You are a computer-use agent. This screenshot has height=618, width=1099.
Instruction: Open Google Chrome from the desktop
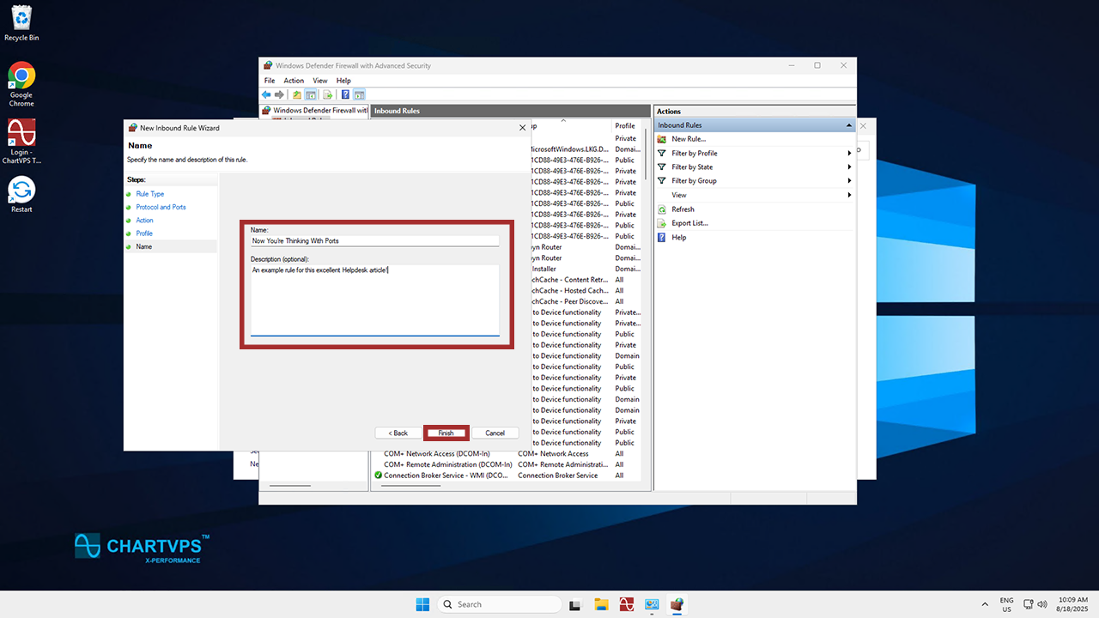21,76
